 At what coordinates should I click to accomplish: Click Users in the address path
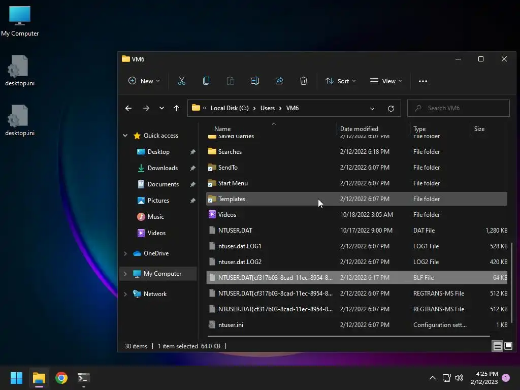pos(267,108)
